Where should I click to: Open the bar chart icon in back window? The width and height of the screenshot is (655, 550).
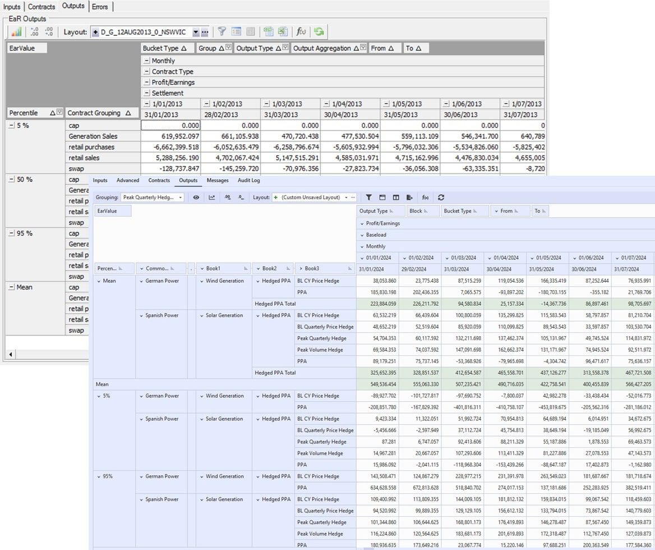pos(16,32)
